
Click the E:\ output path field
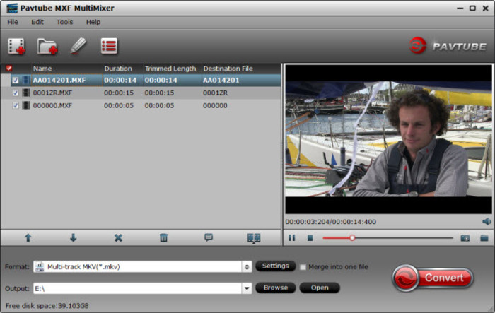point(138,288)
